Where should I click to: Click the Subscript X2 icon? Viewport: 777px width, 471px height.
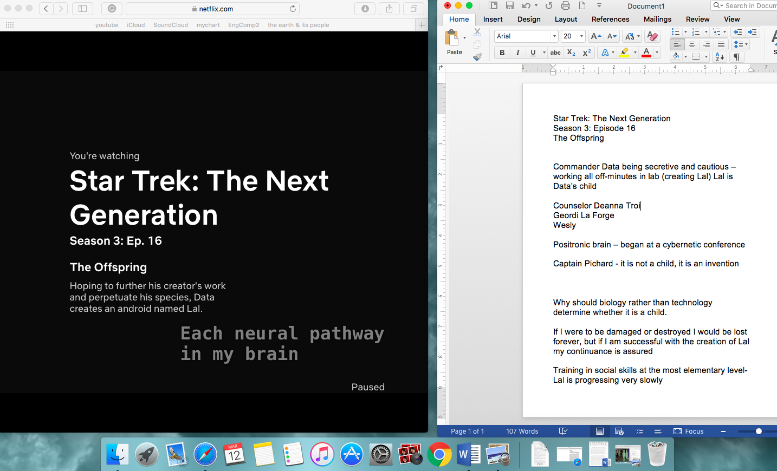(x=571, y=53)
